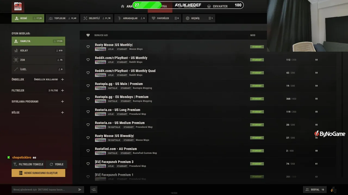Expand Sıfırlama Programı options

63,102
